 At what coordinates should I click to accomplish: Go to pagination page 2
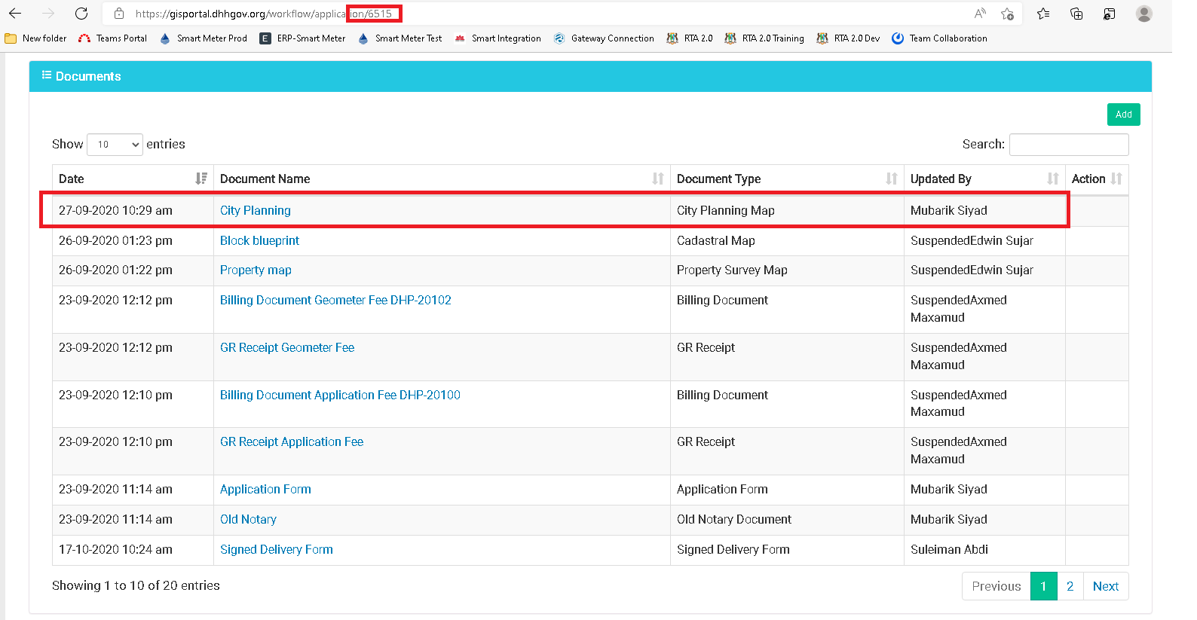(x=1070, y=586)
